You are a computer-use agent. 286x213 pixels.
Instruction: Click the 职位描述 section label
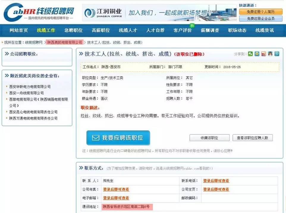tap(90, 108)
